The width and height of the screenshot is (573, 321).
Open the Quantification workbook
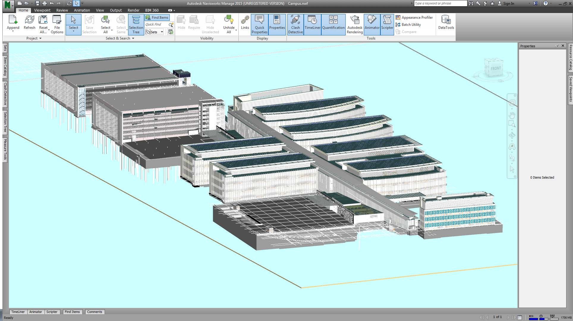point(333,24)
